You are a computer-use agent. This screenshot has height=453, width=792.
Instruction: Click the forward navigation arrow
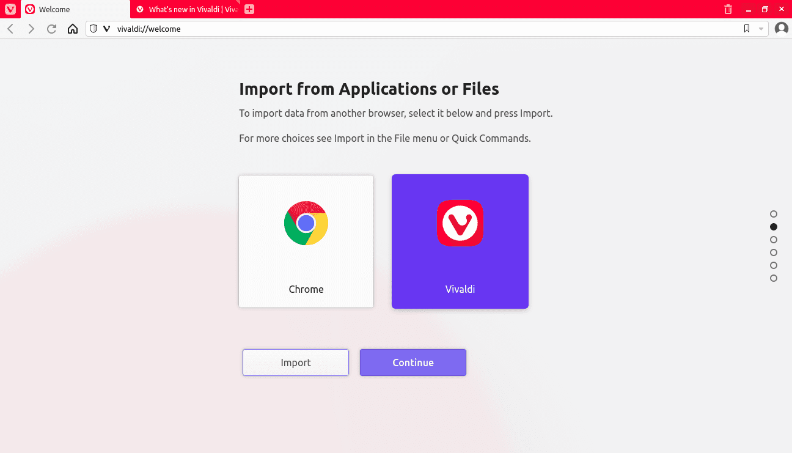(x=31, y=28)
